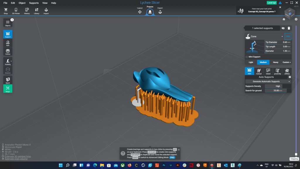The height and width of the screenshot is (169, 300).
Task: Open the Custom preset dropdown
Action: coord(287,62)
